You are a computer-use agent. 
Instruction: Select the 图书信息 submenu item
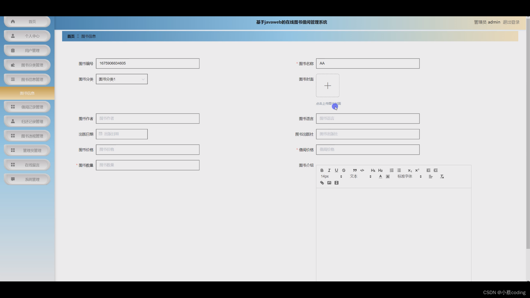coord(27,93)
